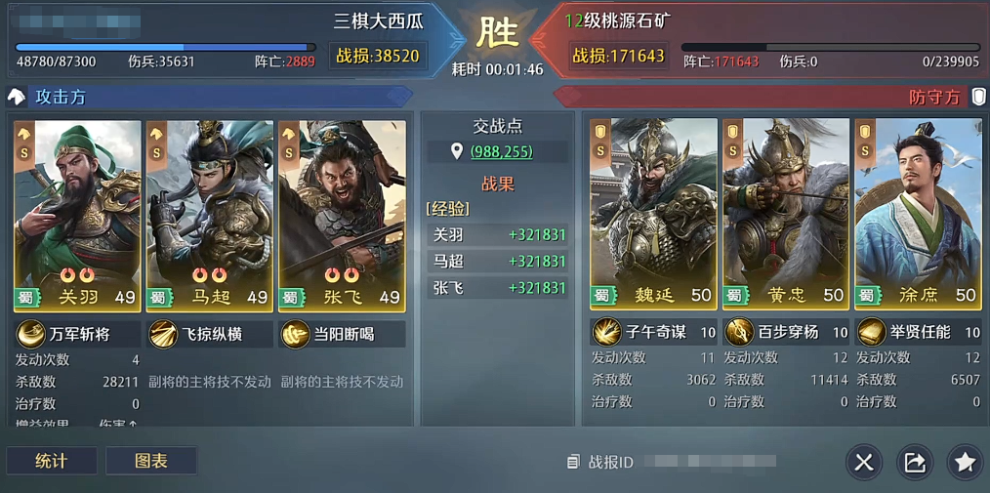Select the 马超 general card
The width and height of the screenshot is (990, 493).
210,216
